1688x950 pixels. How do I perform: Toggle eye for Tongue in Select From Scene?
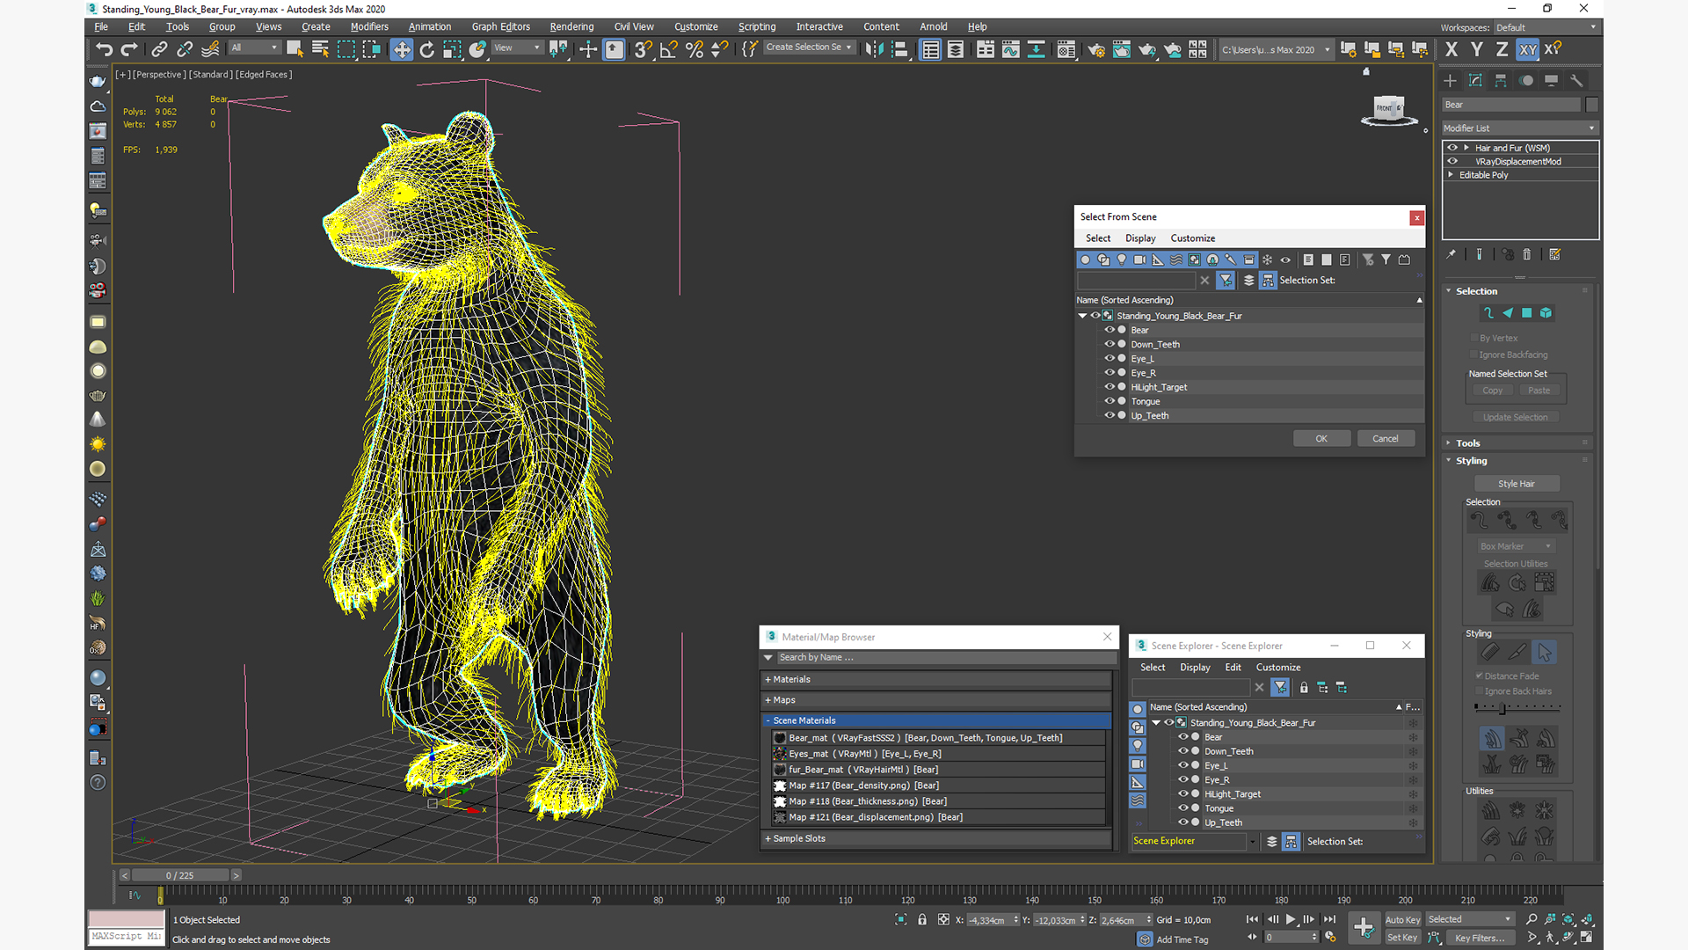pyautogui.click(x=1110, y=401)
